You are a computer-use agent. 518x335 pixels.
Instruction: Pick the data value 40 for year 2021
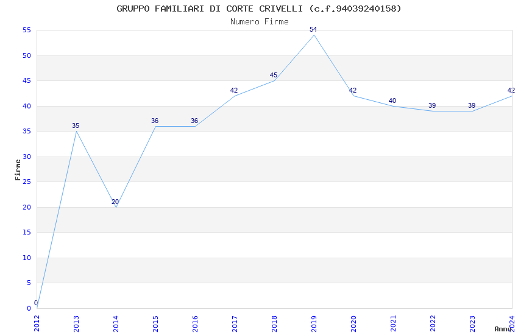click(392, 100)
